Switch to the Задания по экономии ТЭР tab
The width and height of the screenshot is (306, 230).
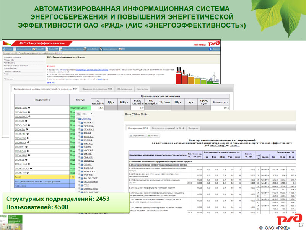tap(97, 89)
